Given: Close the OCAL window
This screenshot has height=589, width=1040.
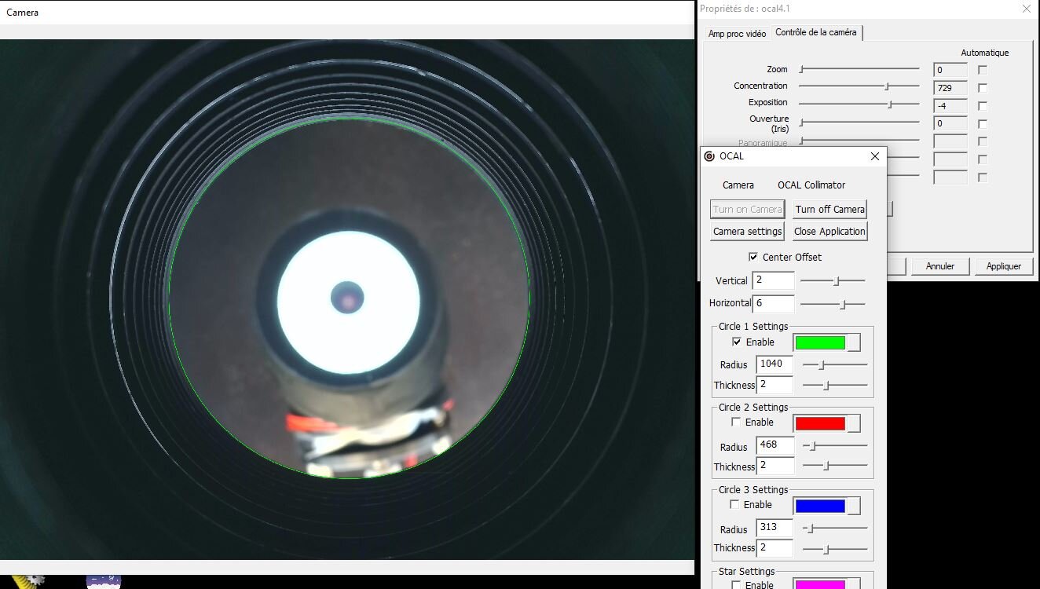Looking at the screenshot, I should point(875,156).
